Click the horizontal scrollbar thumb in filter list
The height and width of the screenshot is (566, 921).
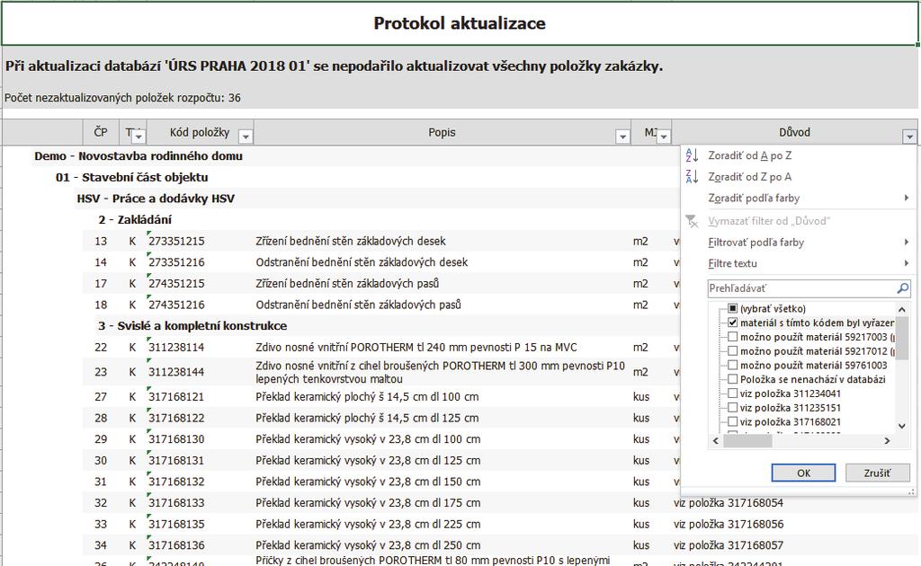tap(747, 440)
